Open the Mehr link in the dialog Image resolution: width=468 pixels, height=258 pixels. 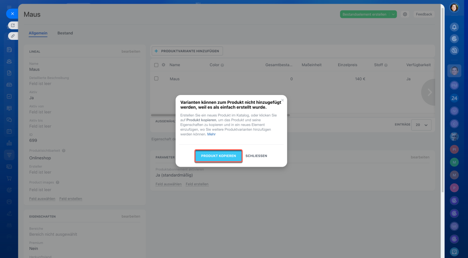tap(211, 134)
